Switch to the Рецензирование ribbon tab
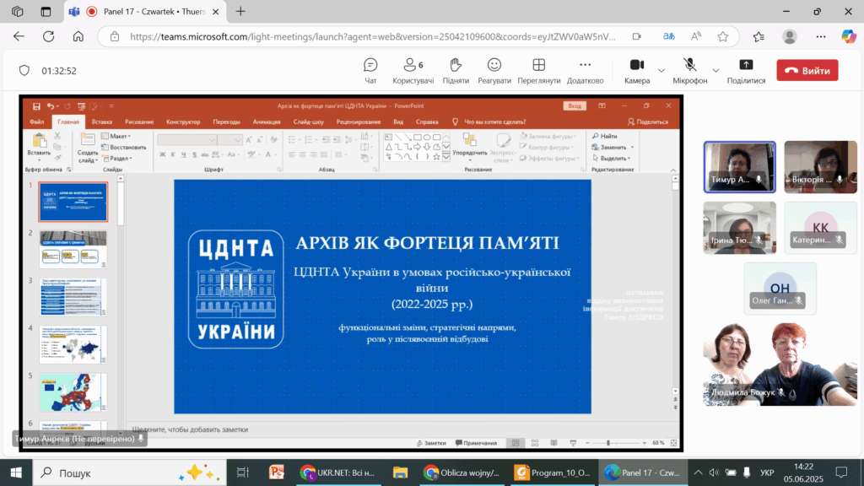Viewport: 864px width, 486px height. 359,121
